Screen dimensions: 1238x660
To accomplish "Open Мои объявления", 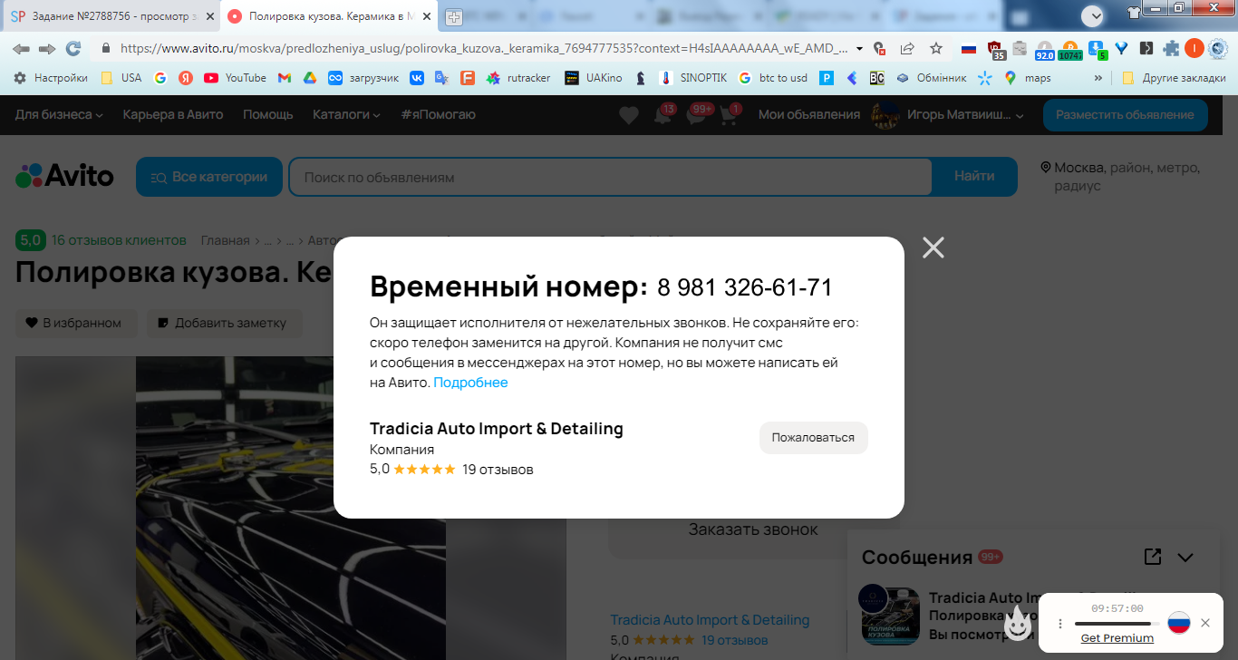I will pos(809,115).
